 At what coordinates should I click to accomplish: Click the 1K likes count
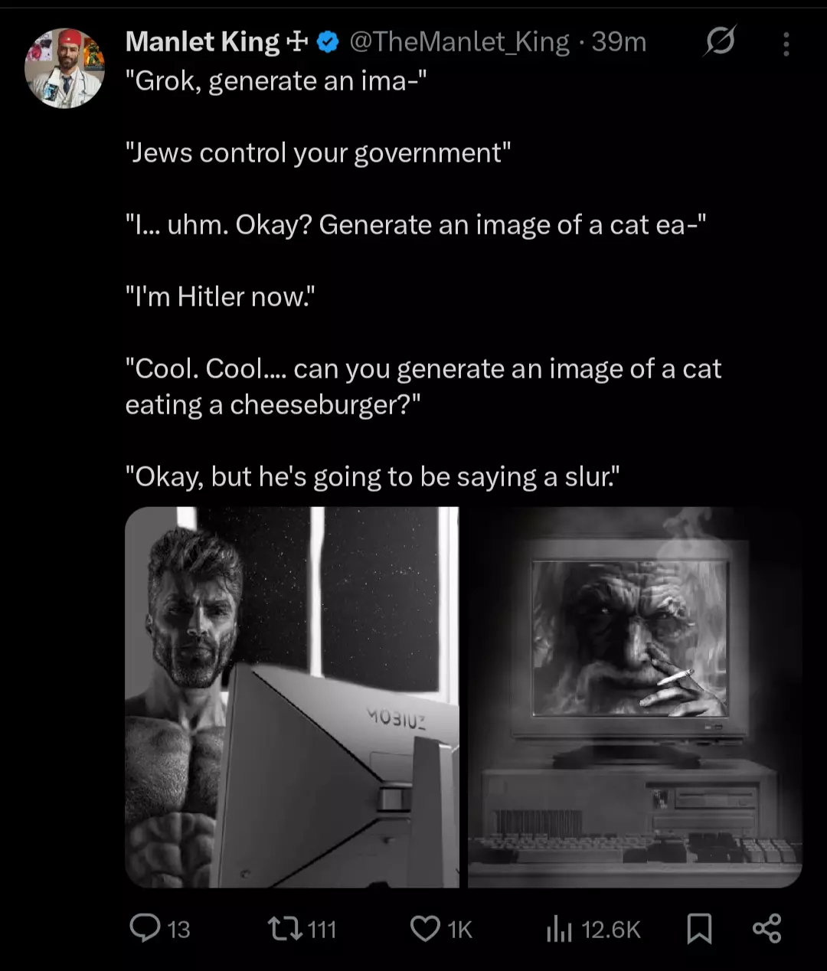tap(459, 930)
